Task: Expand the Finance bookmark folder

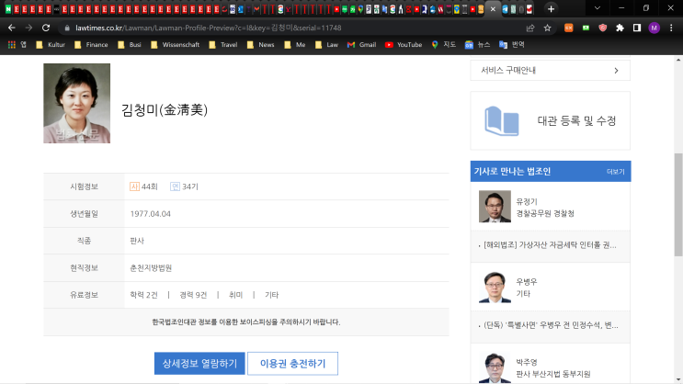Action: coord(91,44)
